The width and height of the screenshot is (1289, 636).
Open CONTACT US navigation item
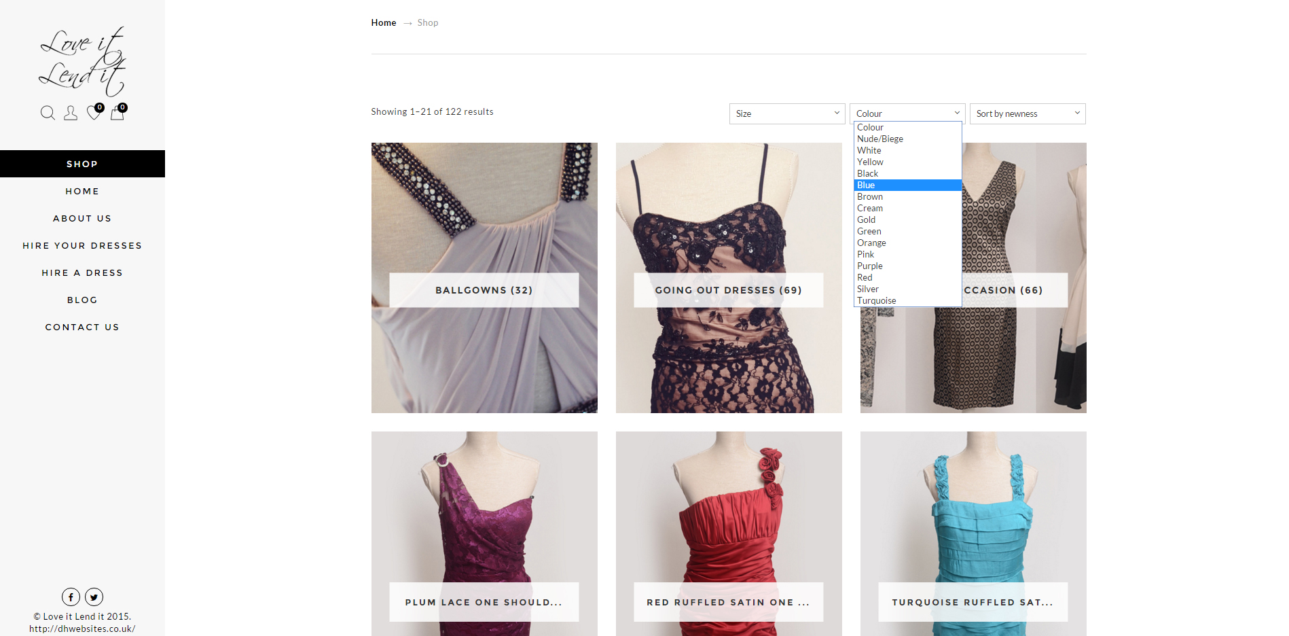coord(82,327)
